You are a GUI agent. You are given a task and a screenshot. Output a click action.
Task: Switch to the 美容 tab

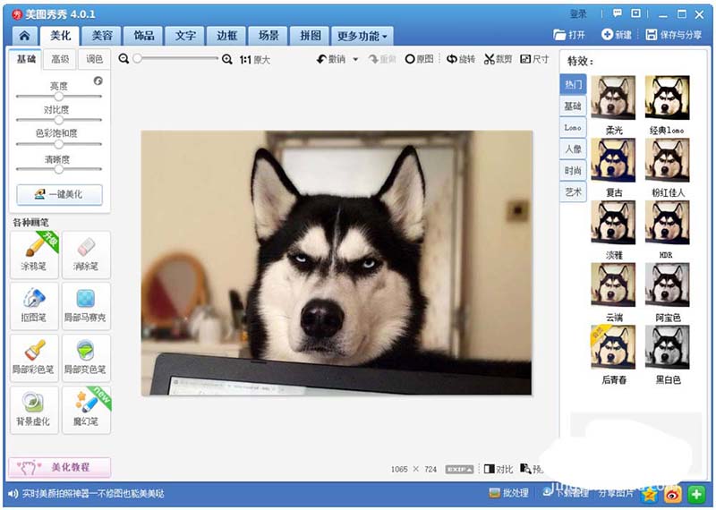(x=102, y=36)
